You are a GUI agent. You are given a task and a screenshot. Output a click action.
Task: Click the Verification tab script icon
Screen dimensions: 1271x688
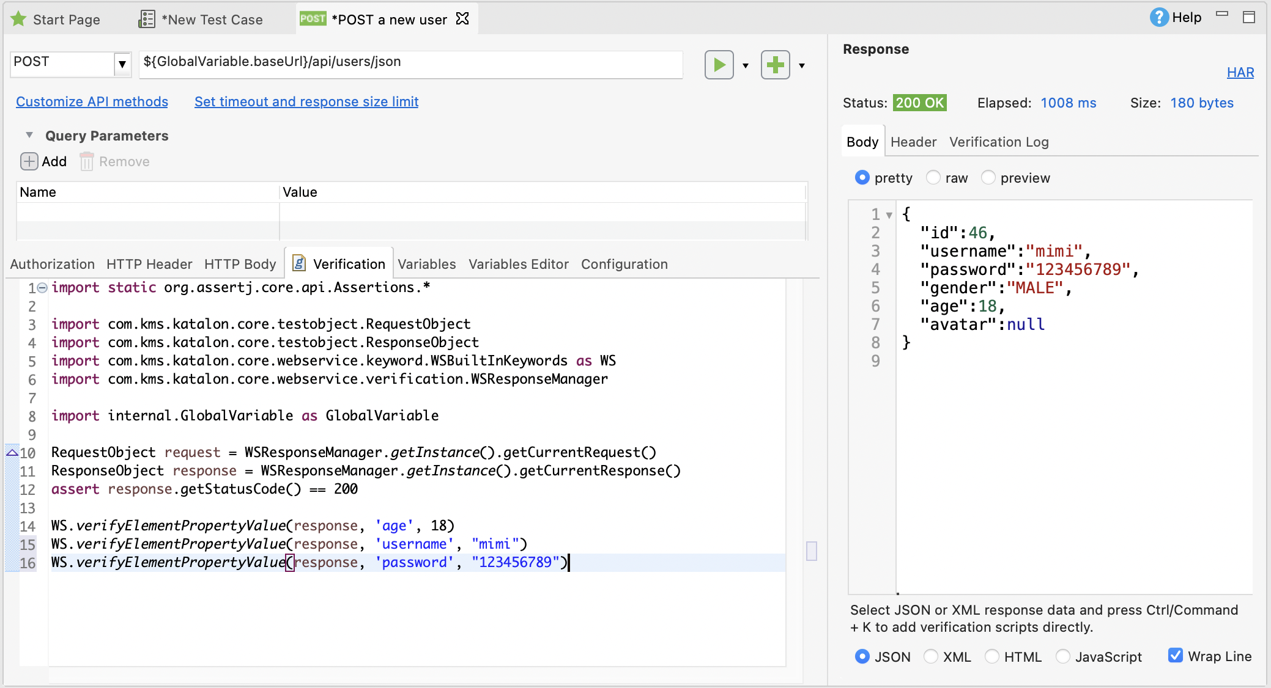[299, 263]
